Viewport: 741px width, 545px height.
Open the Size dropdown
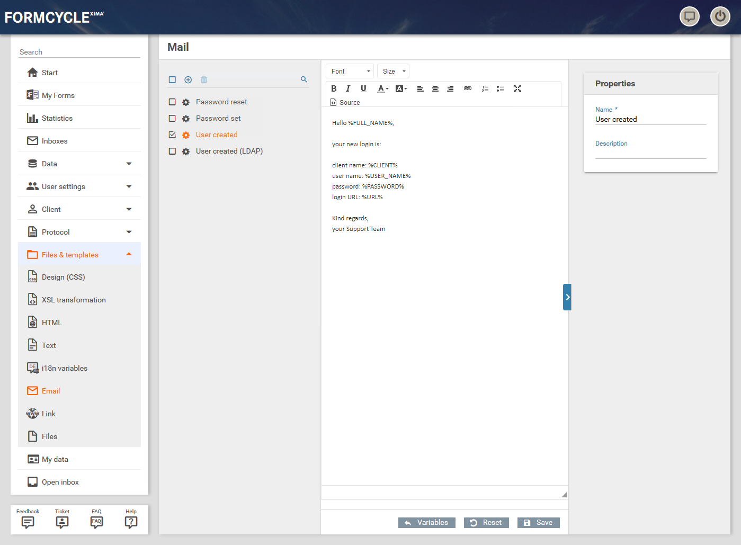pyautogui.click(x=393, y=71)
